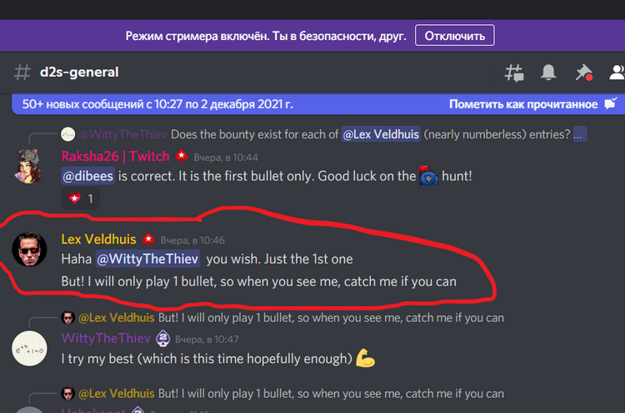Screen dimensions: 625x413
Task: Click the red star badge beside Lex Veldhuis
Action: [148, 239]
